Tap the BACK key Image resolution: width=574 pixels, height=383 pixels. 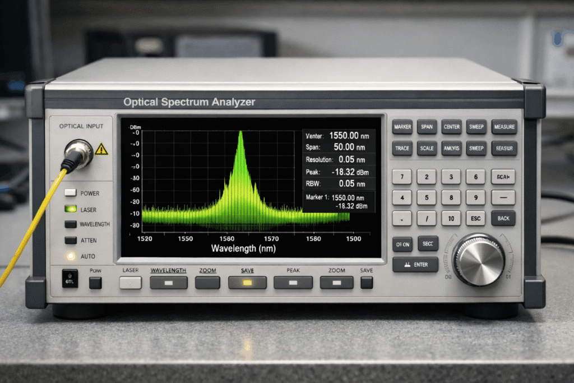pyautogui.click(x=503, y=218)
